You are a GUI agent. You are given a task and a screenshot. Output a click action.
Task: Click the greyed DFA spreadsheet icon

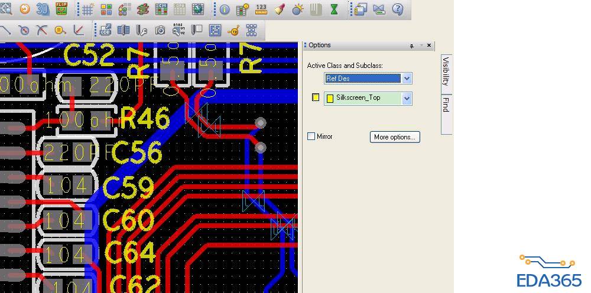coord(180,9)
